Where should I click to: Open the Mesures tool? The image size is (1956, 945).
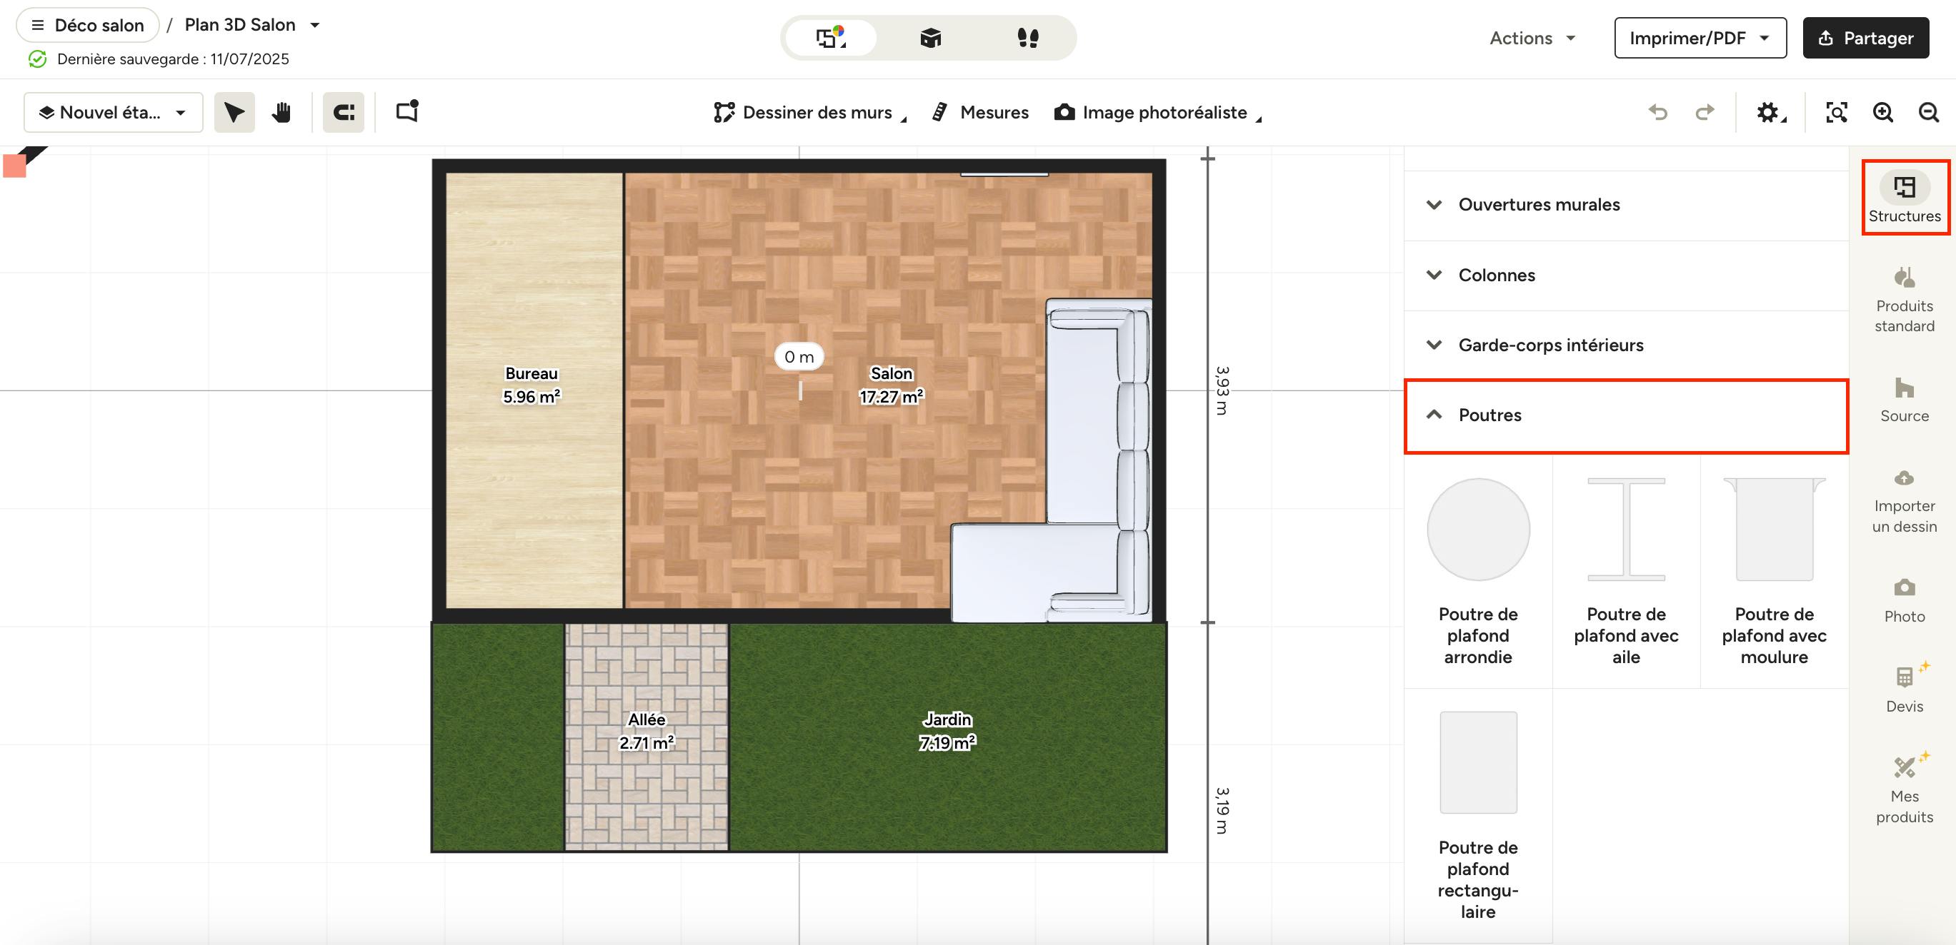click(x=980, y=112)
